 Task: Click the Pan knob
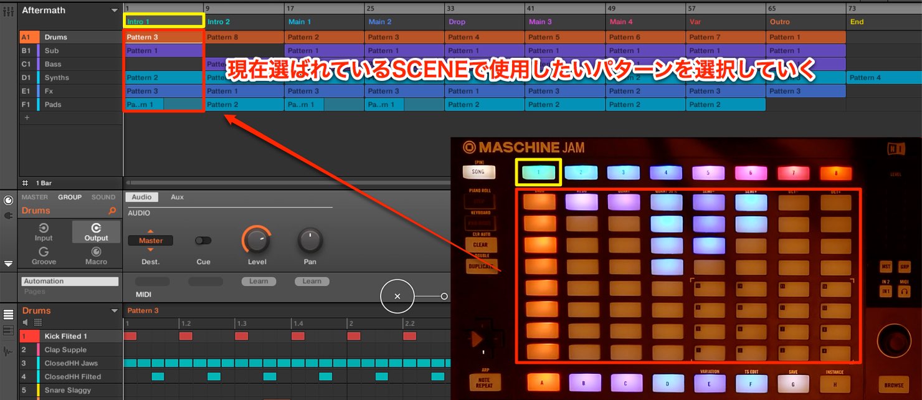(310, 240)
